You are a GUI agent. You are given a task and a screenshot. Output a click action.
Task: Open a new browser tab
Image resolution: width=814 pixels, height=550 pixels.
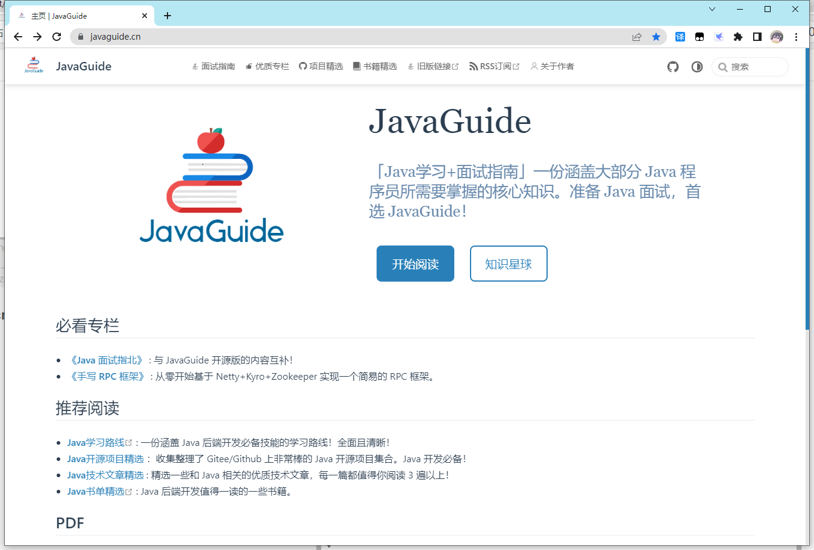tap(167, 16)
